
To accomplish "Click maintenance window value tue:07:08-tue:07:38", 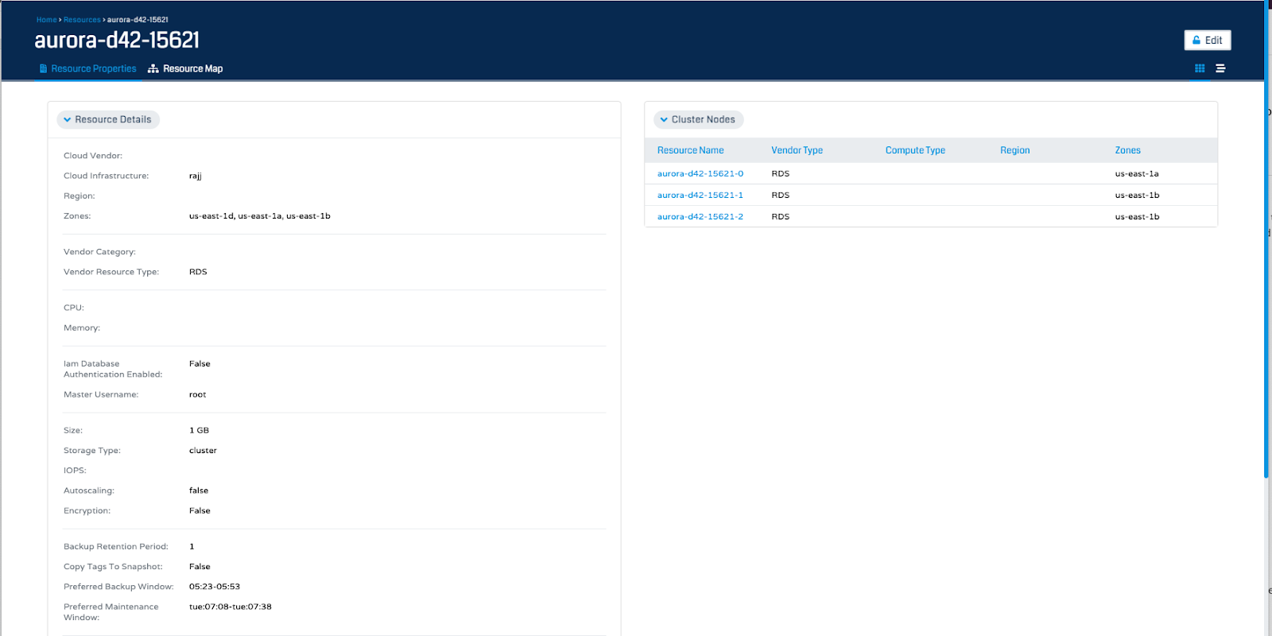I will click(231, 607).
